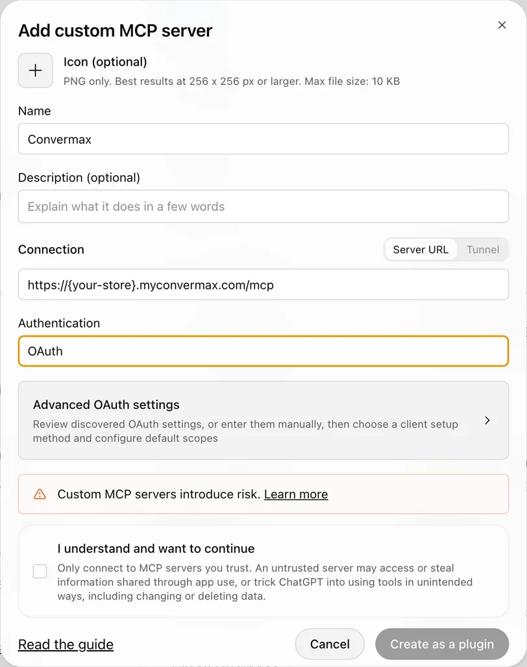This screenshot has height=667, width=527.
Task: Open the Authentication dropdown showing OAuth
Action: [x=263, y=351]
